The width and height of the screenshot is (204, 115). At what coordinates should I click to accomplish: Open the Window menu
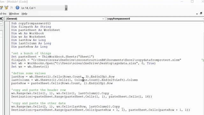(x=14, y=13)
